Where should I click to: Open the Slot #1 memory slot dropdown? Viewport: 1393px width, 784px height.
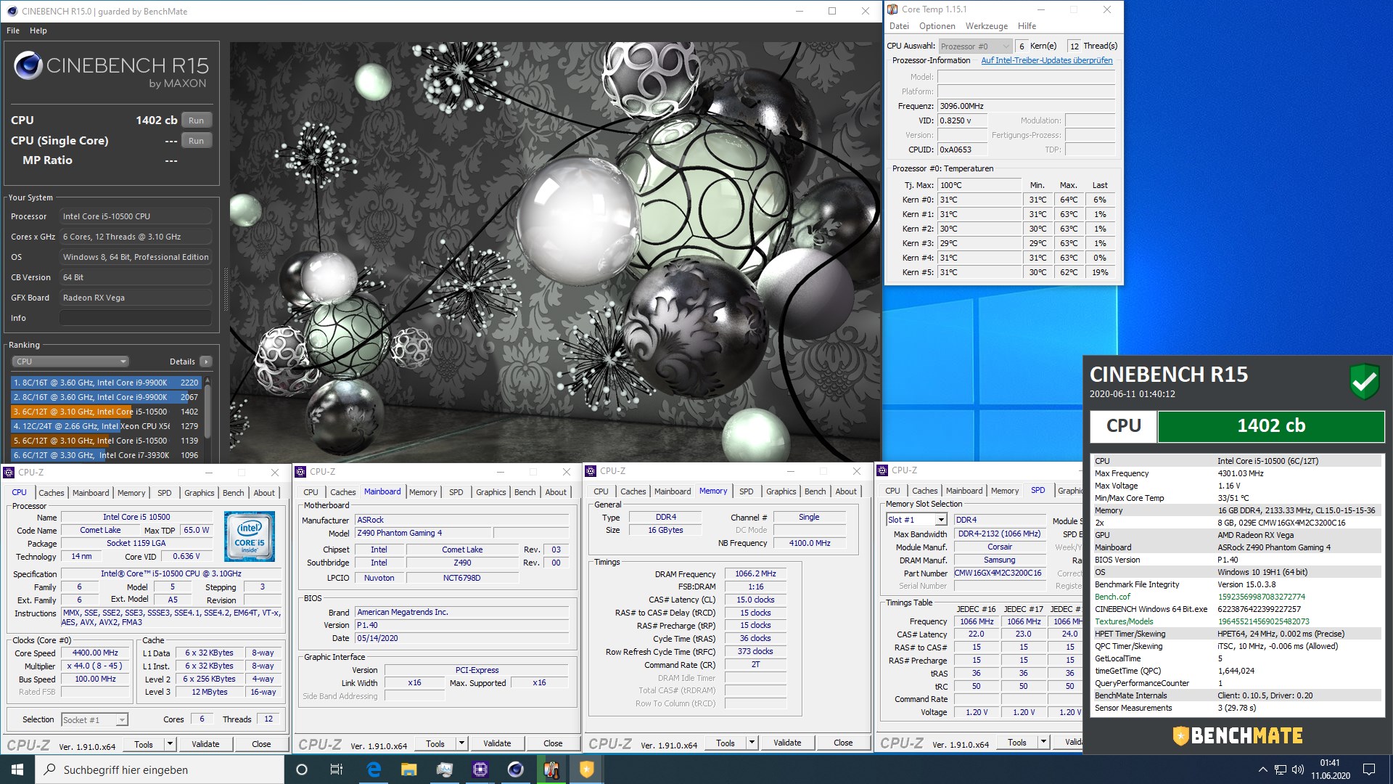(x=916, y=520)
